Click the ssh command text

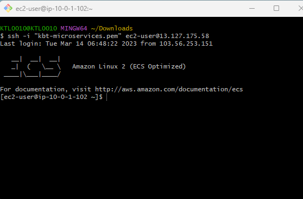tap(108, 36)
